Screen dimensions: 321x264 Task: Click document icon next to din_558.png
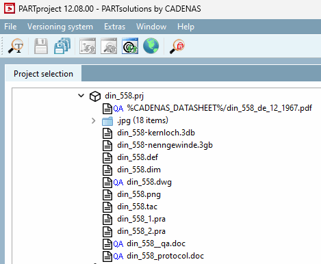point(107,195)
